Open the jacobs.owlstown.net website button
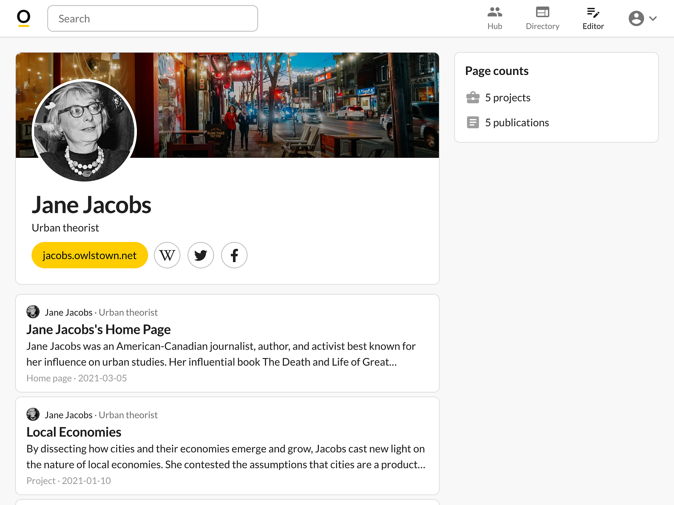Image resolution: width=674 pixels, height=505 pixels. pyautogui.click(x=90, y=255)
